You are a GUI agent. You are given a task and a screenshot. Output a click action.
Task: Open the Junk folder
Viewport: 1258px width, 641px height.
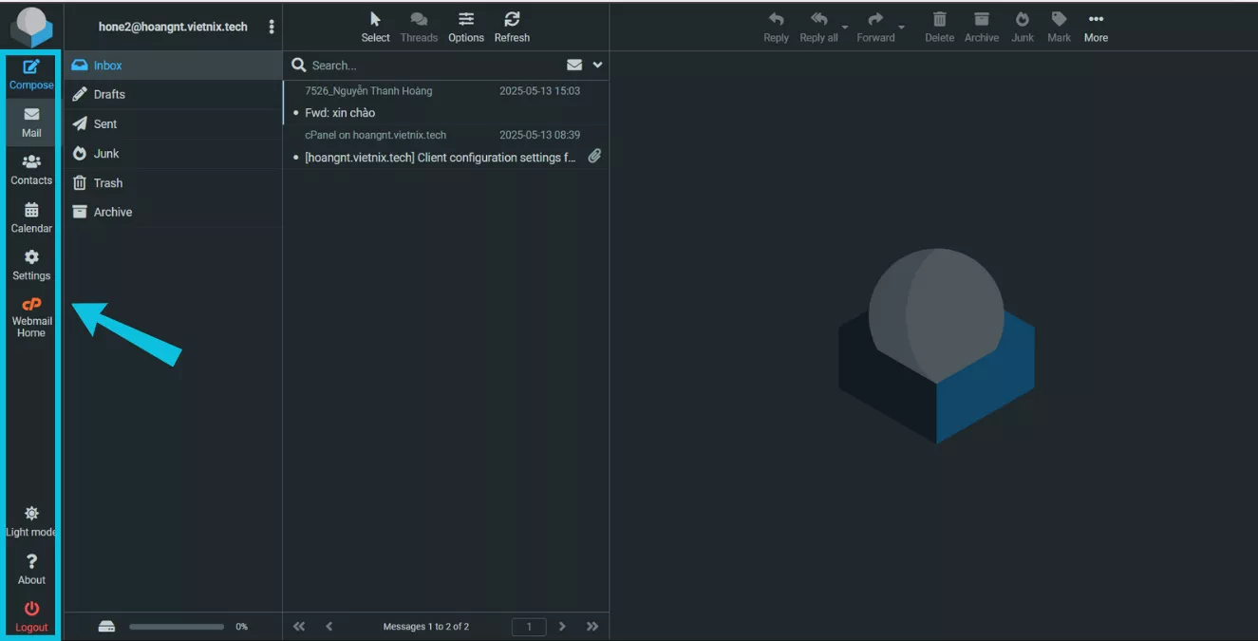pos(104,153)
